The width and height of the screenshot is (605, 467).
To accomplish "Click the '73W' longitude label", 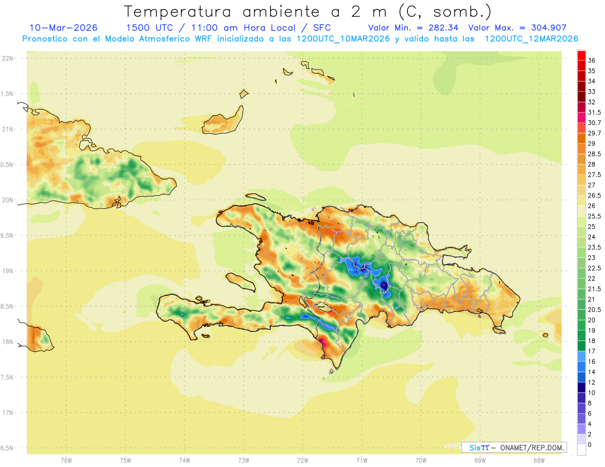I will click(x=244, y=460).
